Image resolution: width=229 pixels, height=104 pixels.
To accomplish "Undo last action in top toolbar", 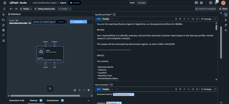I will click(x=11, y=9).
